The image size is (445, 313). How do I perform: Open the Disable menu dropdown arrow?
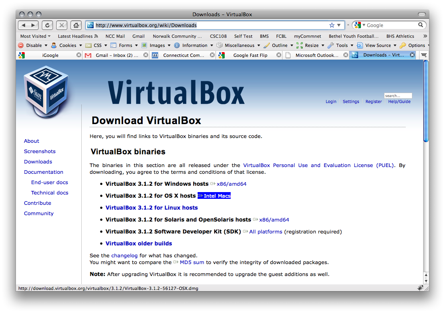point(46,45)
